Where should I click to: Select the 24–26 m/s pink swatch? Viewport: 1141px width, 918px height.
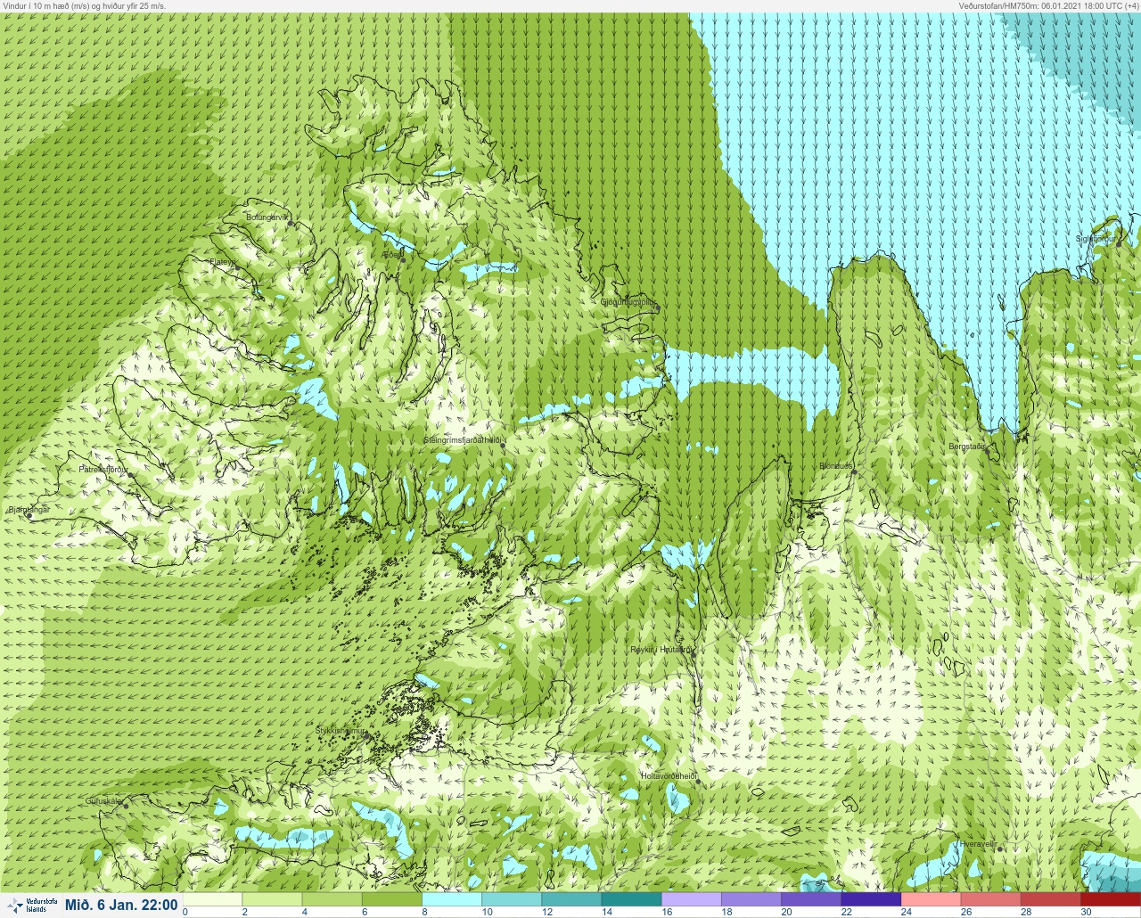click(931, 899)
